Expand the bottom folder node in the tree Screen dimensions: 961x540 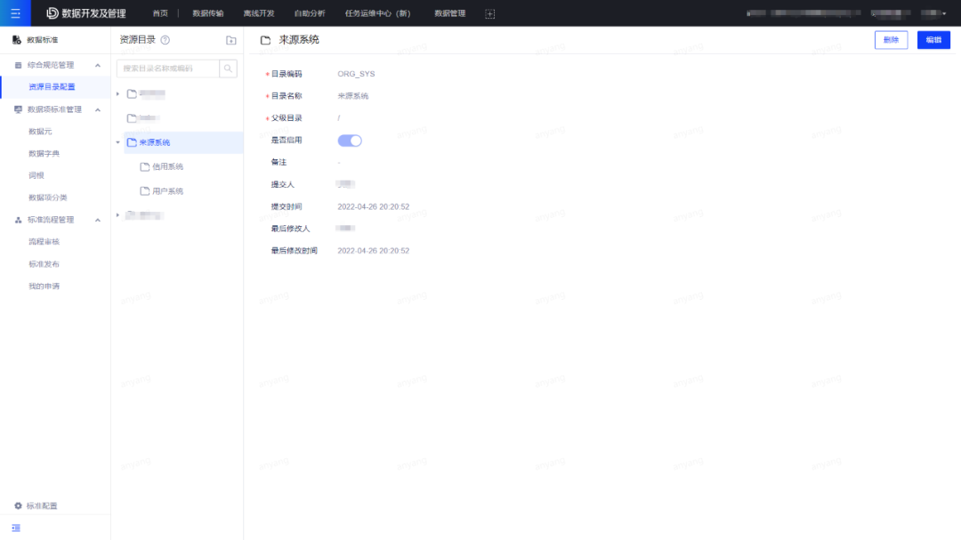point(117,214)
